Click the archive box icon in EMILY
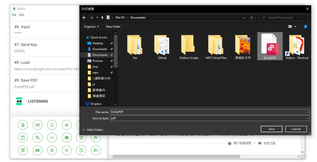This screenshot has width=317, height=162. 23,150
